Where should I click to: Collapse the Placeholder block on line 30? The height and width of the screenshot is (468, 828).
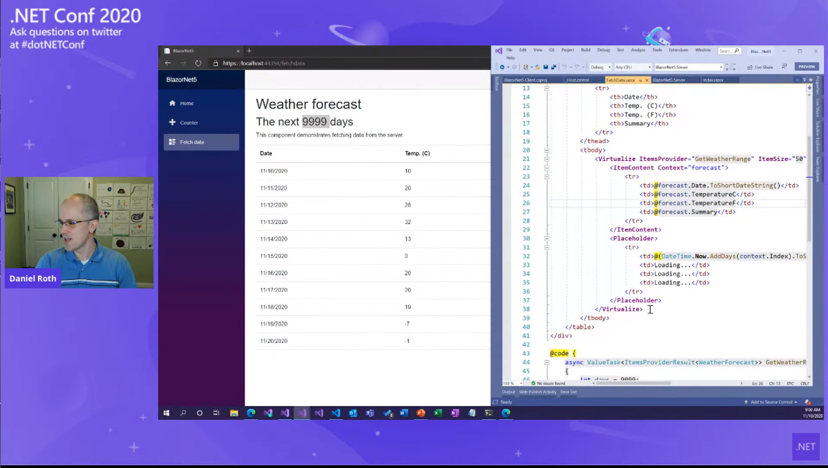[x=546, y=238]
